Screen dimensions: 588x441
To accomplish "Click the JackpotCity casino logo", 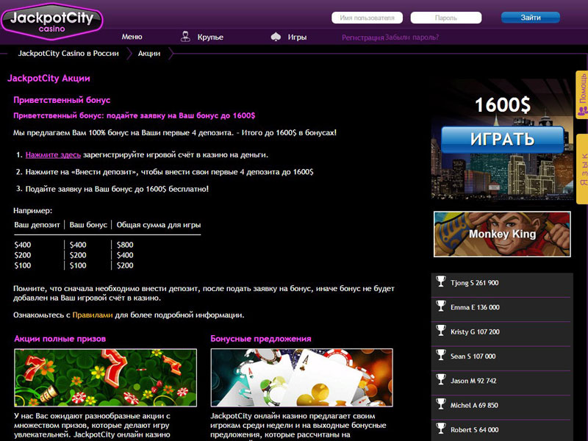I will [51, 21].
